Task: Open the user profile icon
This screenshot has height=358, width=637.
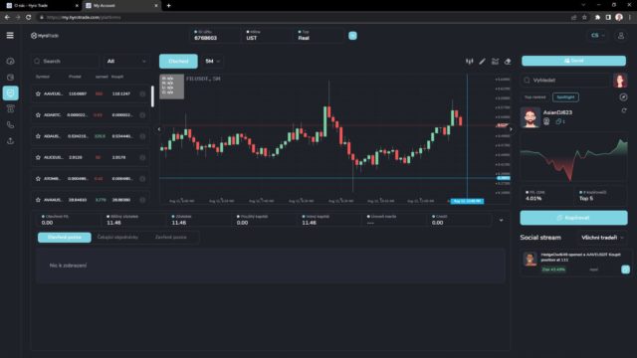Action: [621, 36]
